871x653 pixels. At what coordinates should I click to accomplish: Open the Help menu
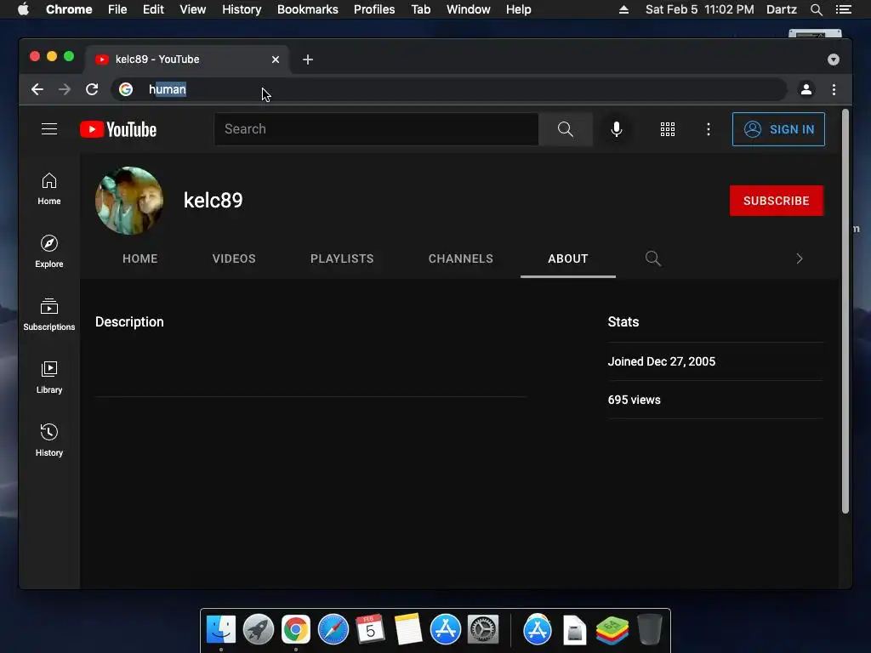[x=518, y=9]
